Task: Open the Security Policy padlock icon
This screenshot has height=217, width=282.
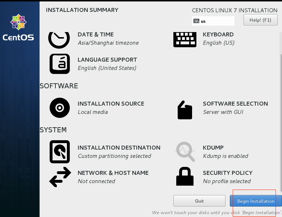Action: click(185, 176)
